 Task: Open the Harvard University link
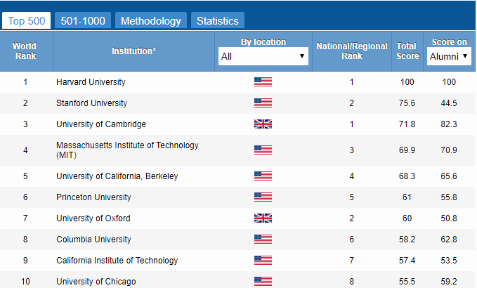[x=91, y=82]
